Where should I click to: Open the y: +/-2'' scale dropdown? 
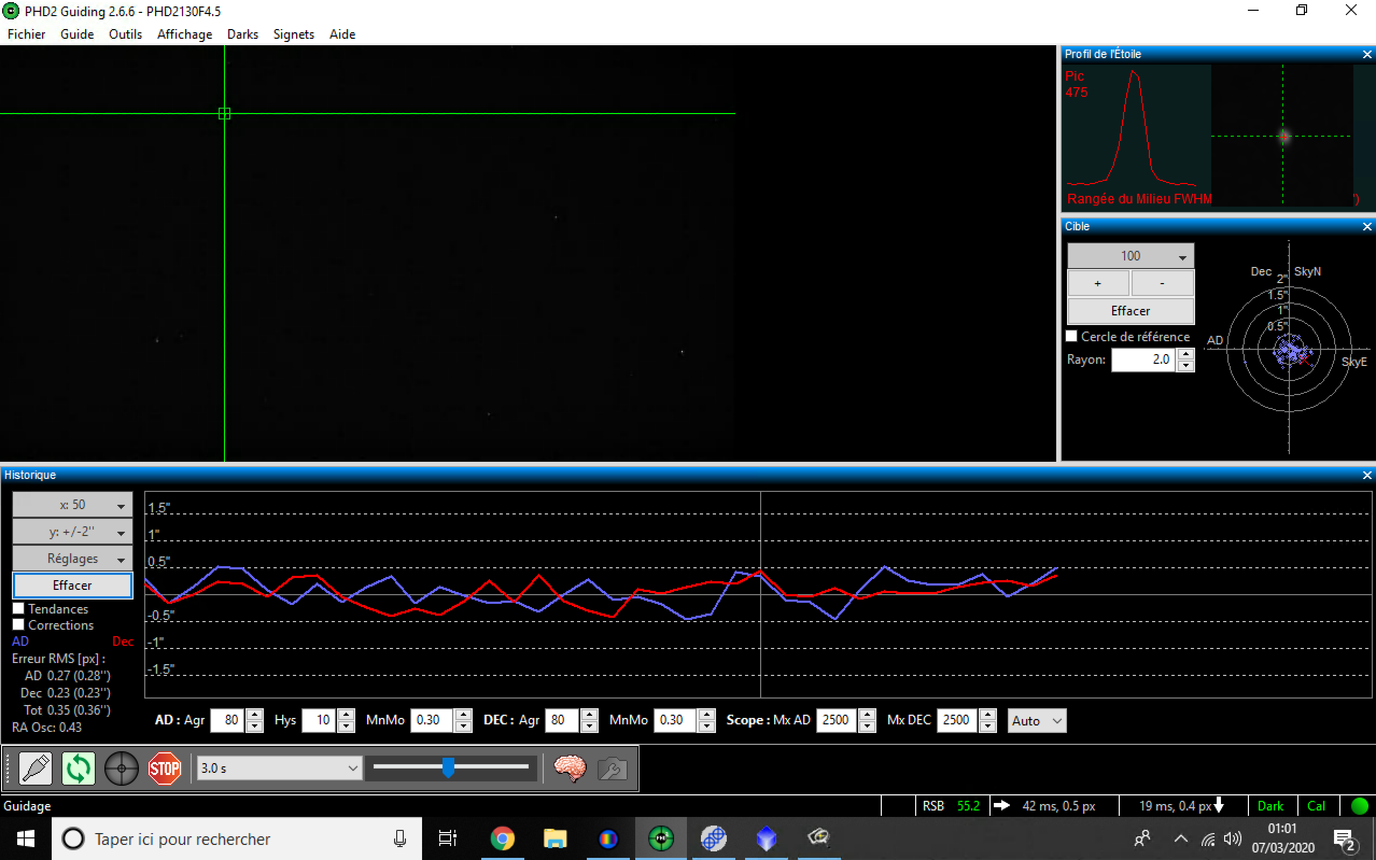point(72,532)
